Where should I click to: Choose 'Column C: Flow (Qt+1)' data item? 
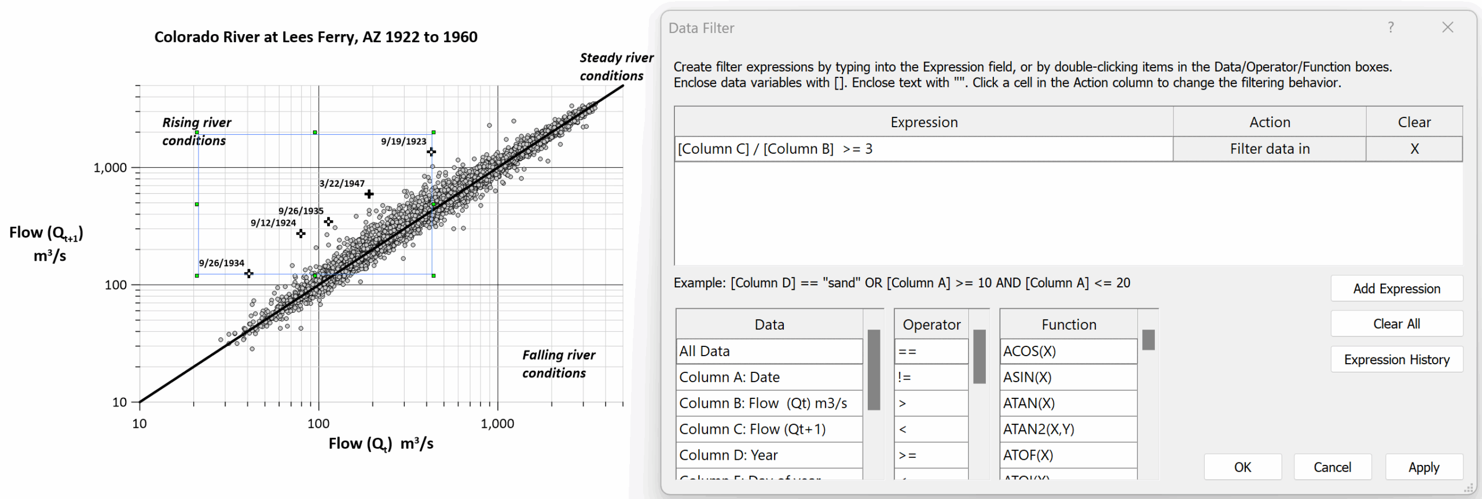(x=769, y=429)
